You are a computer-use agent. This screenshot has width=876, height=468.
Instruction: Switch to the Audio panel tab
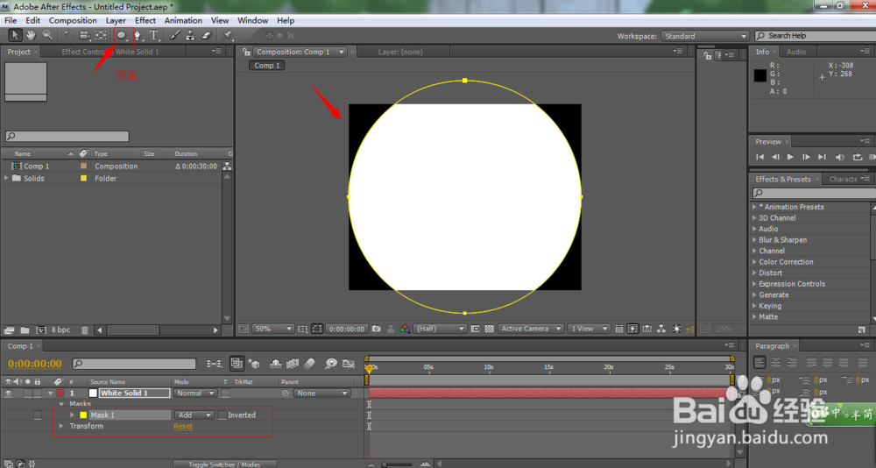pos(796,52)
